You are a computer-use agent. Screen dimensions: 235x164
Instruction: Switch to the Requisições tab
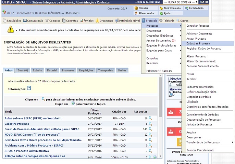click(86, 70)
